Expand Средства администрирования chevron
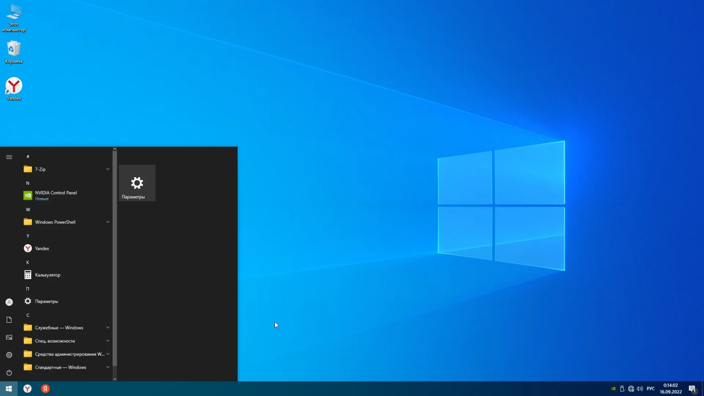 click(108, 354)
